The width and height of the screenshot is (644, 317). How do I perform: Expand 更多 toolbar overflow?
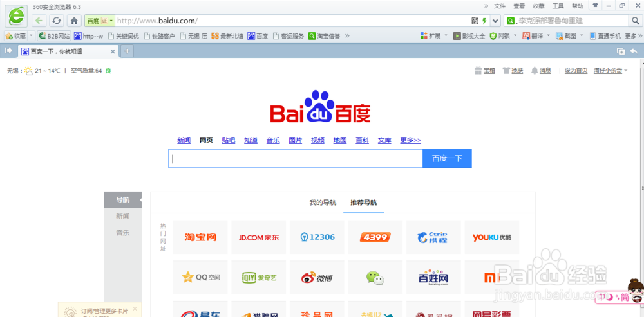pyautogui.click(x=633, y=36)
